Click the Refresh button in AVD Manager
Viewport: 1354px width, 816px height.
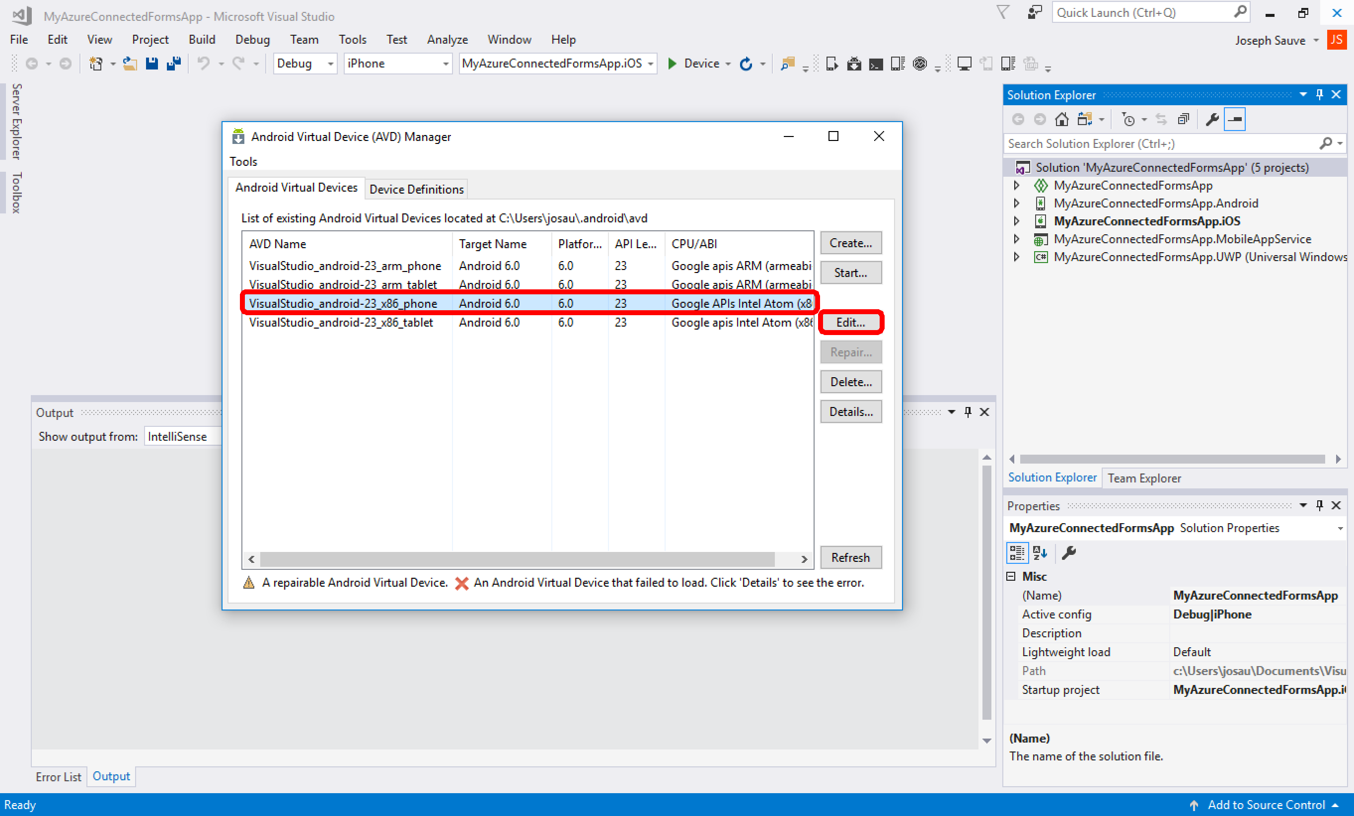pyautogui.click(x=851, y=557)
